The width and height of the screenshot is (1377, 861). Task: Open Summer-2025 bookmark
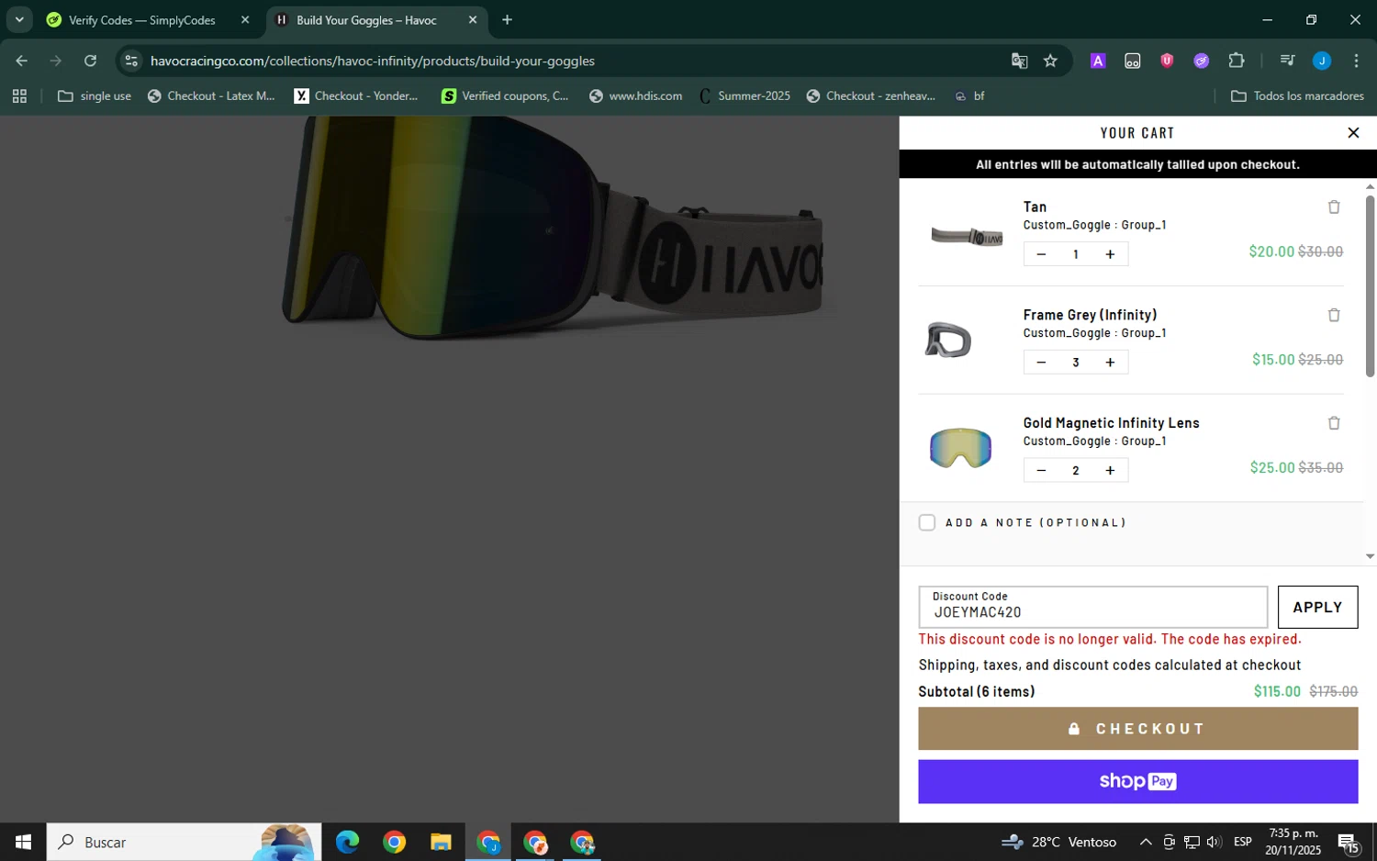(744, 95)
